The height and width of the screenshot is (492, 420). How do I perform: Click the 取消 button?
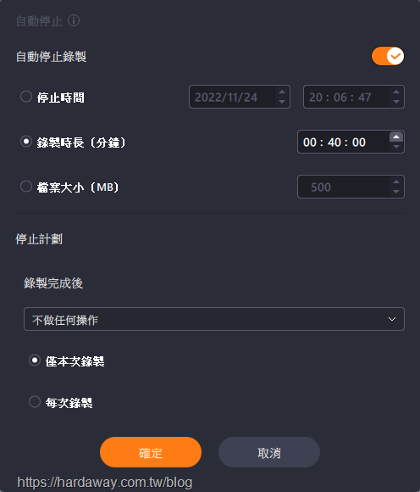269,452
